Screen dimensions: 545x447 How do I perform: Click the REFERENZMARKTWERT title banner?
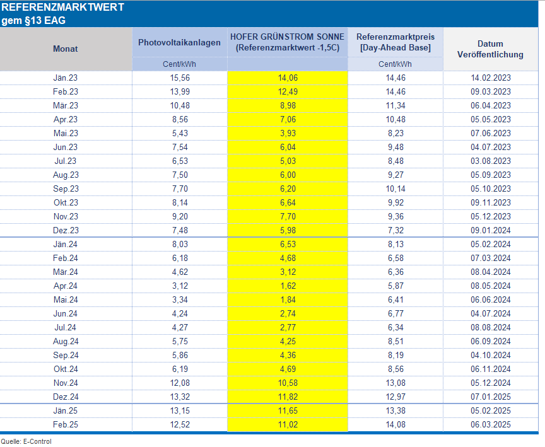pos(63,13)
